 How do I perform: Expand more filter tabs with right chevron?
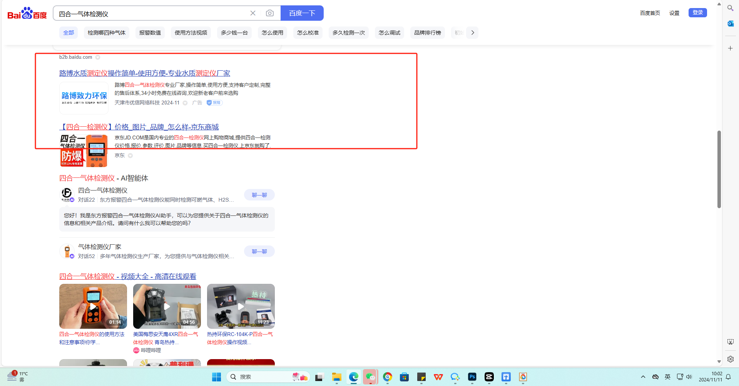pyautogui.click(x=473, y=33)
